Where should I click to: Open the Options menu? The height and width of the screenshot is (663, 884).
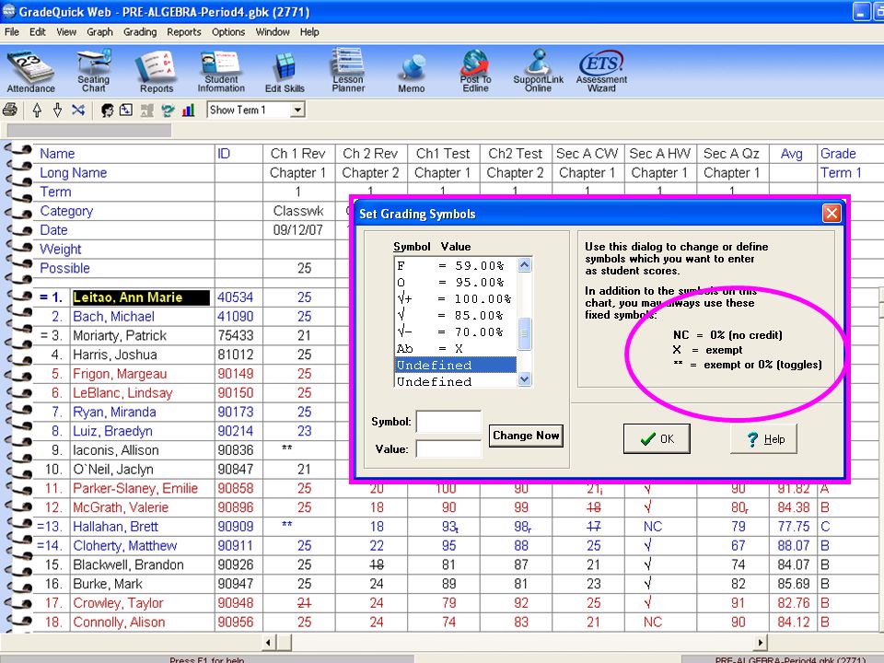(228, 32)
